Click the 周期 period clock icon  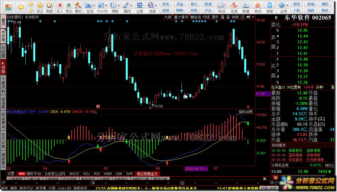[113, 5]
